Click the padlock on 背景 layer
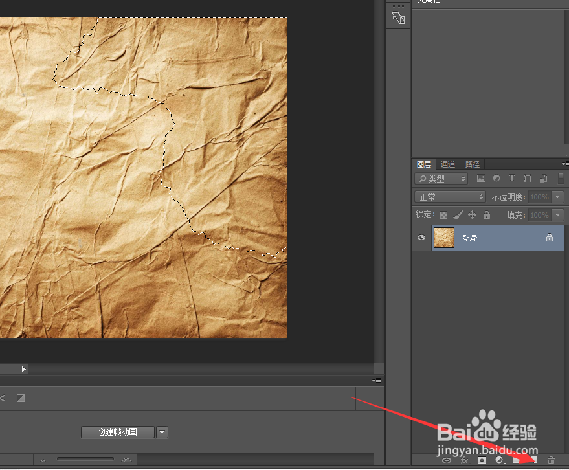This screenshot has height=470, width=569. point(550,238)
